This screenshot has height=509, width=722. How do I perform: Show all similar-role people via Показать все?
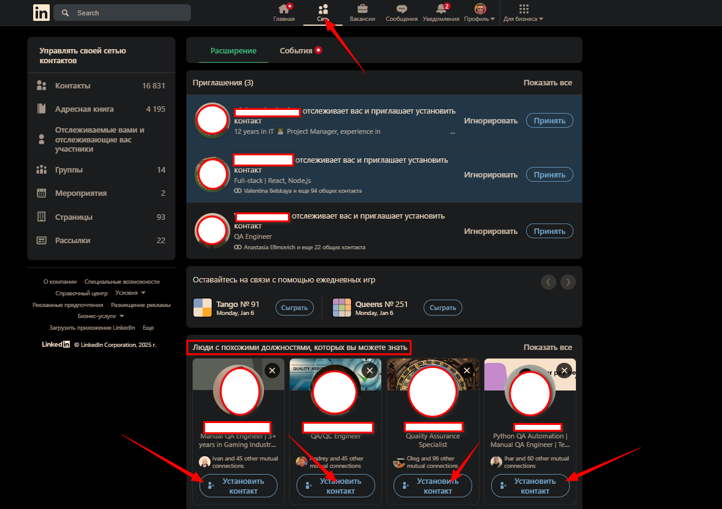tap(548, 348)
